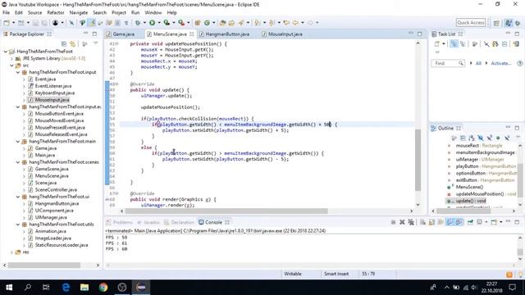The width and height of the screenshot is (525, 295).
Task: Click the Open Type icon in toolbar
Action: click(222, 23)
